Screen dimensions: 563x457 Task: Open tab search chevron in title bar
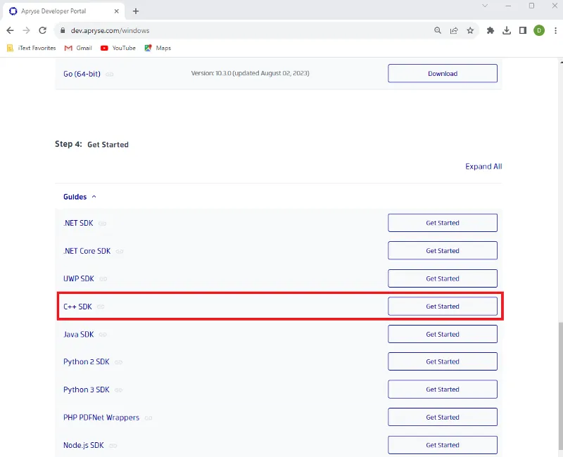(485, 6)
